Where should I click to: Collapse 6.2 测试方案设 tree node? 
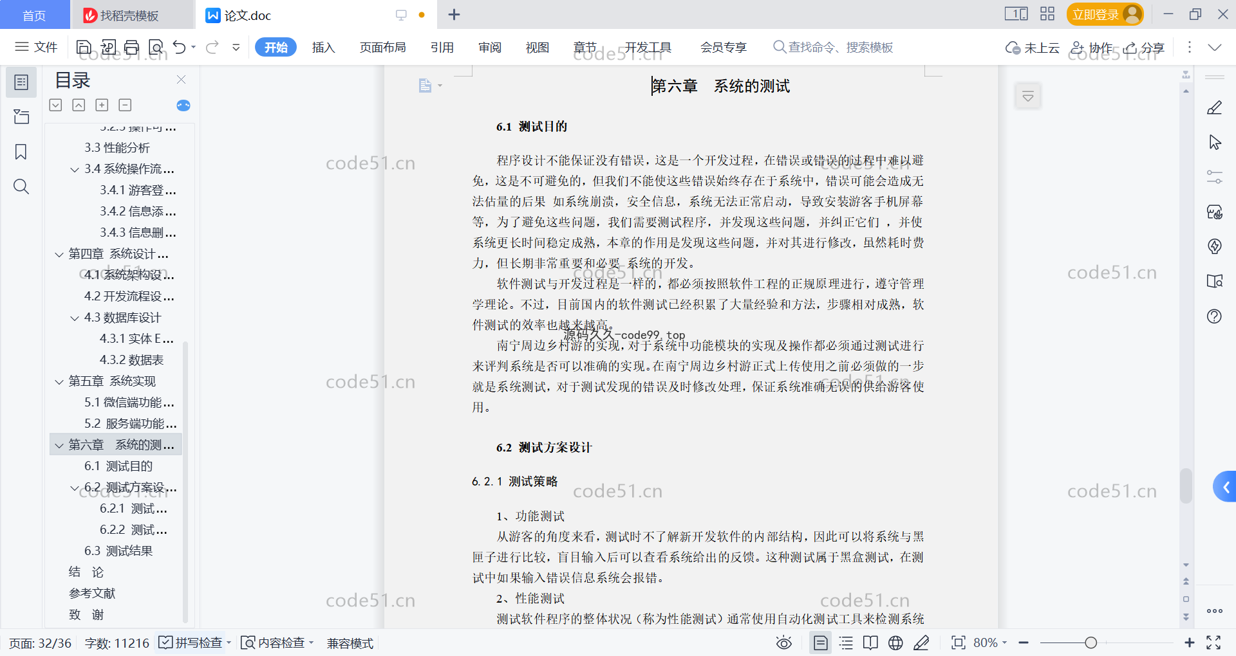75,488
